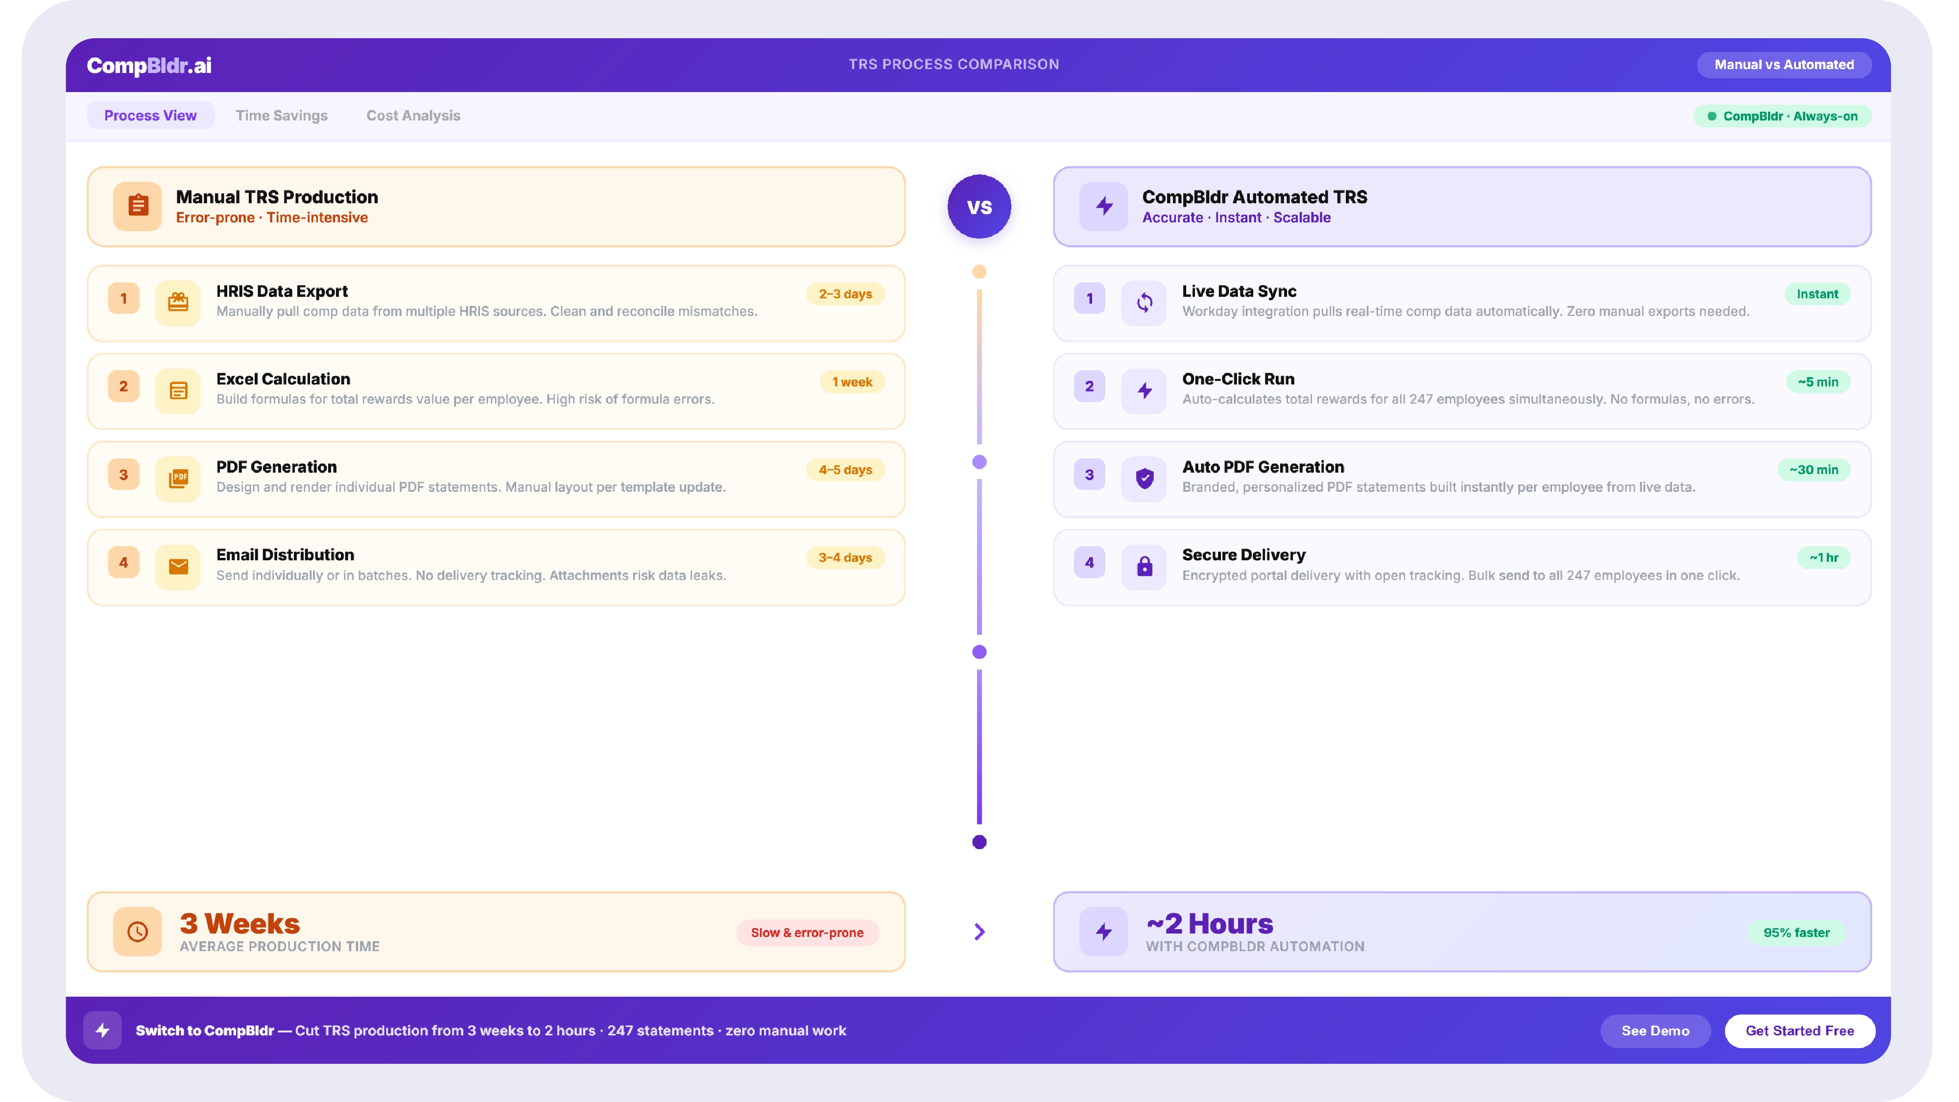
Task: Click the step 4 badge for Email Distribution
Action: coord(123,563)
